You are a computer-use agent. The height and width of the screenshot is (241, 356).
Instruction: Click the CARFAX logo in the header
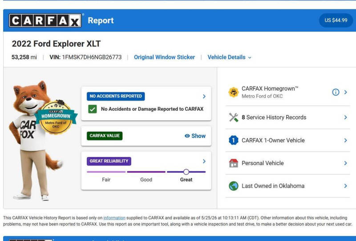click(x=45, y=20)
